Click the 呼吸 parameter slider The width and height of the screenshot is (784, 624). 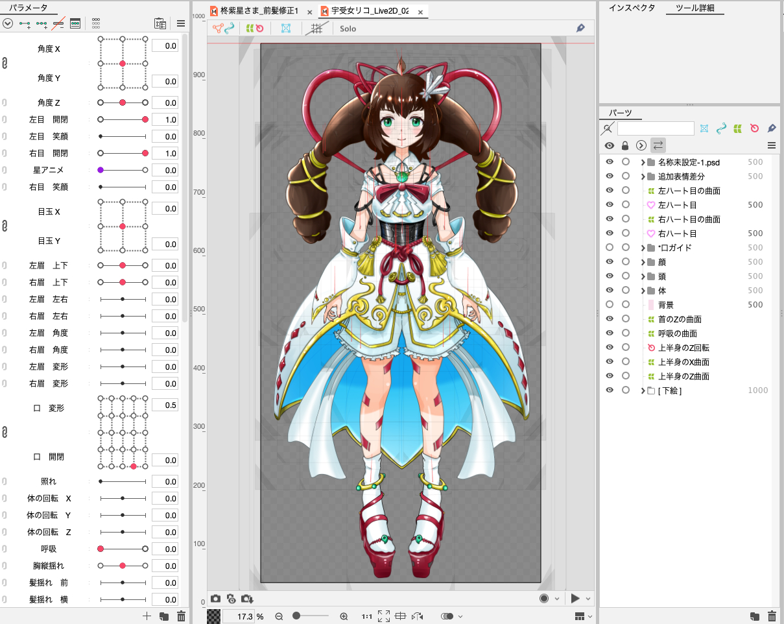click(123, 549)
